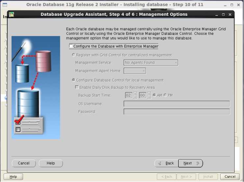Click the OS Username input field
The height and width of the screenshot is (182, 244).
[176, 103]
